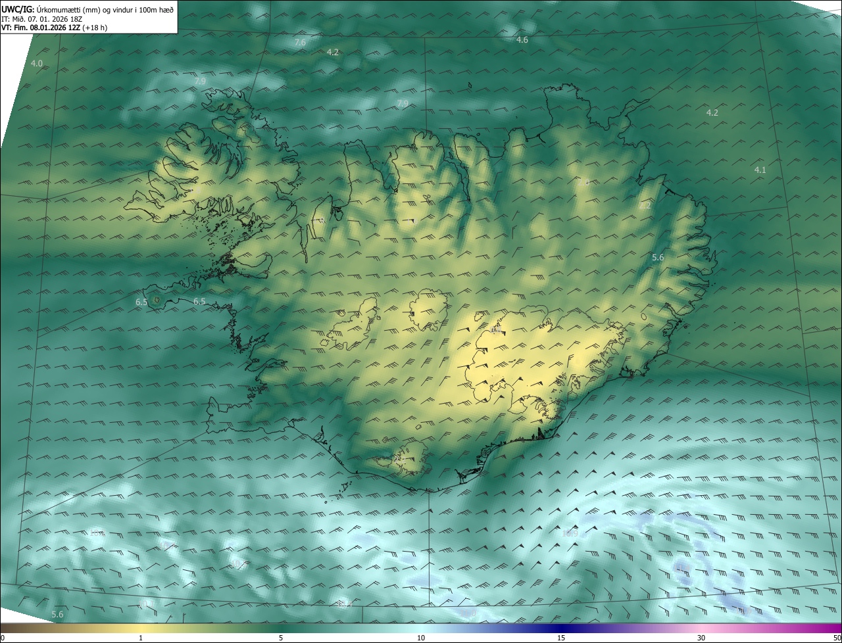Click the title 'UWC/IG: Úrkomumætti (mm) og vindur'
842x643 pixels.
click(87, 9)
